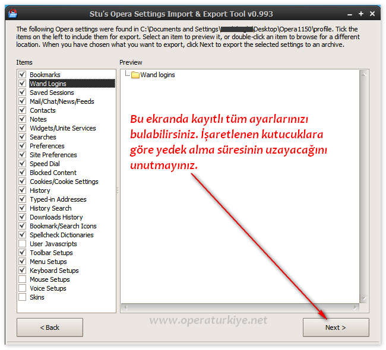Maximize the window with plus button
This screenshot has height=350, width=386.
pyautogui.click(x=361, y=14)
